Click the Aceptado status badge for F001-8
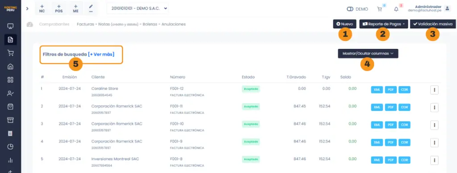 tap(251, 159)
